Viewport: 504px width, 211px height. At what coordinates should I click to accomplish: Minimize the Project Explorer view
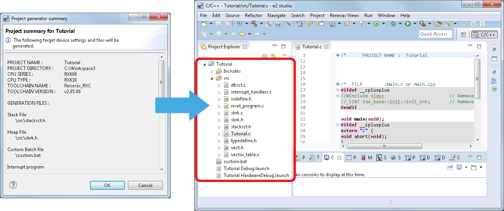point(274,46)
